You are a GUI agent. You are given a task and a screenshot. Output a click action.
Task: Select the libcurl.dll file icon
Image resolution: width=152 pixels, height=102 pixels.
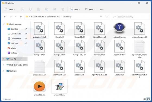[x=59, y=28]
